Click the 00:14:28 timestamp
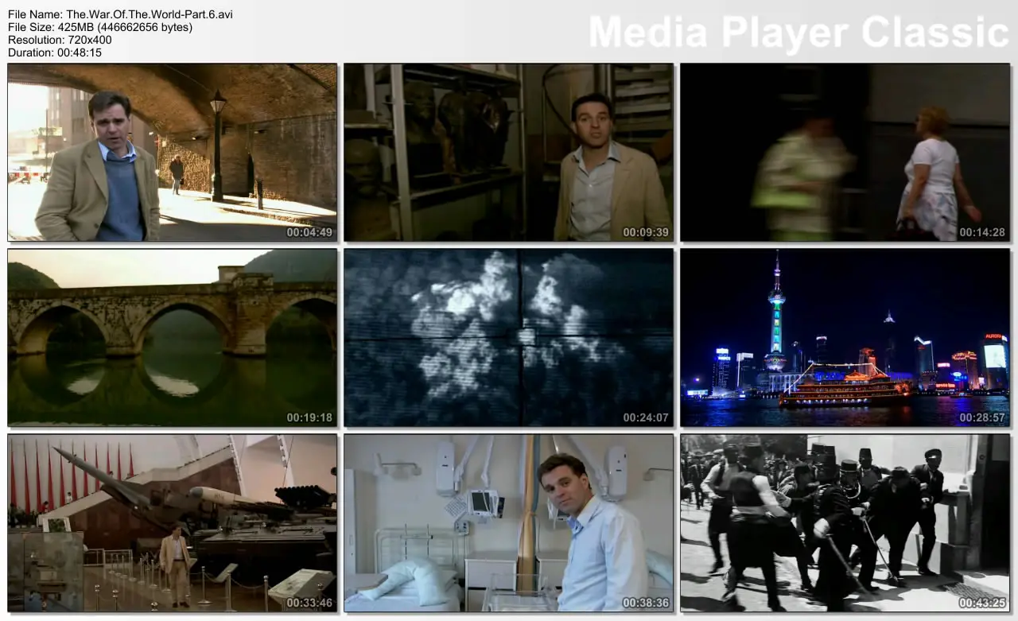 coord(982,232)
